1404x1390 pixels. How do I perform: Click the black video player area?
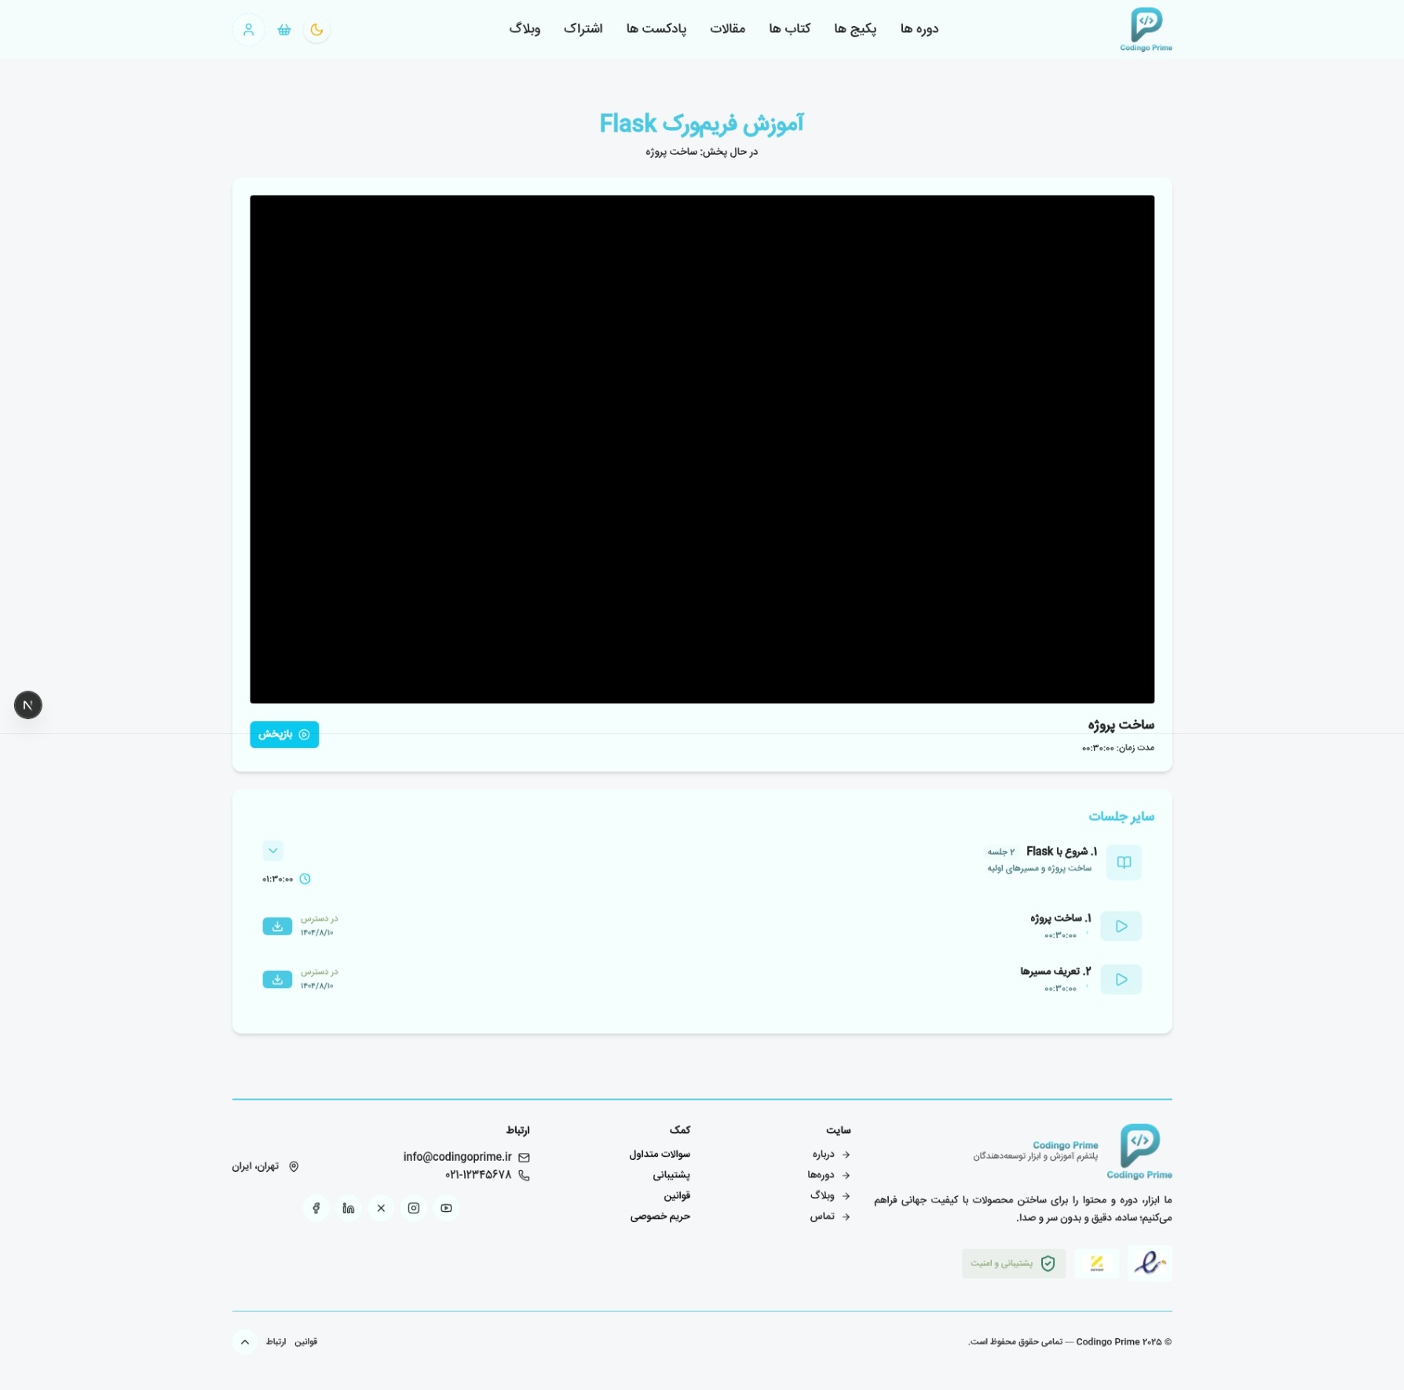pos(702,449)
